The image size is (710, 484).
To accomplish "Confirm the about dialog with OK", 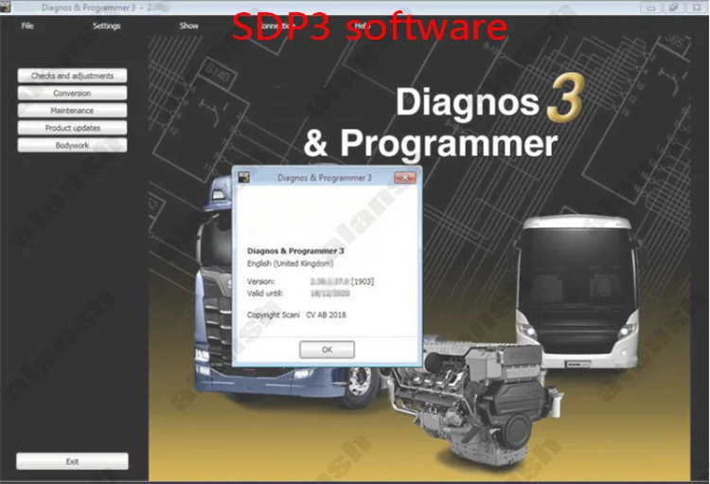I will 327,350.
